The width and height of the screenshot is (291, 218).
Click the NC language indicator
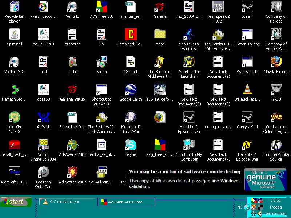tap(240, 207)
